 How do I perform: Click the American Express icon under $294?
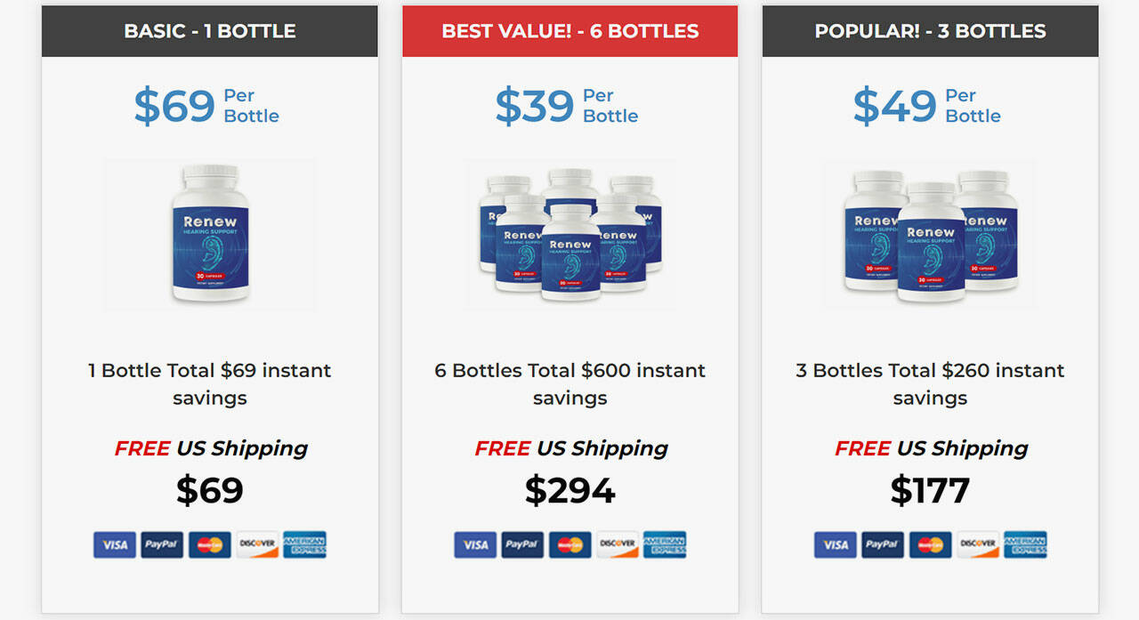[x=665, y=544]
